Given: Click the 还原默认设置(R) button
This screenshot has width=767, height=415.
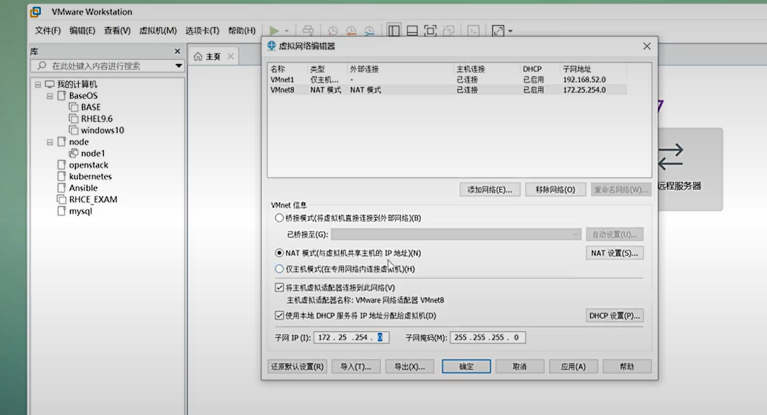Looking at the screenshot, I should click(x=297, y=367).
